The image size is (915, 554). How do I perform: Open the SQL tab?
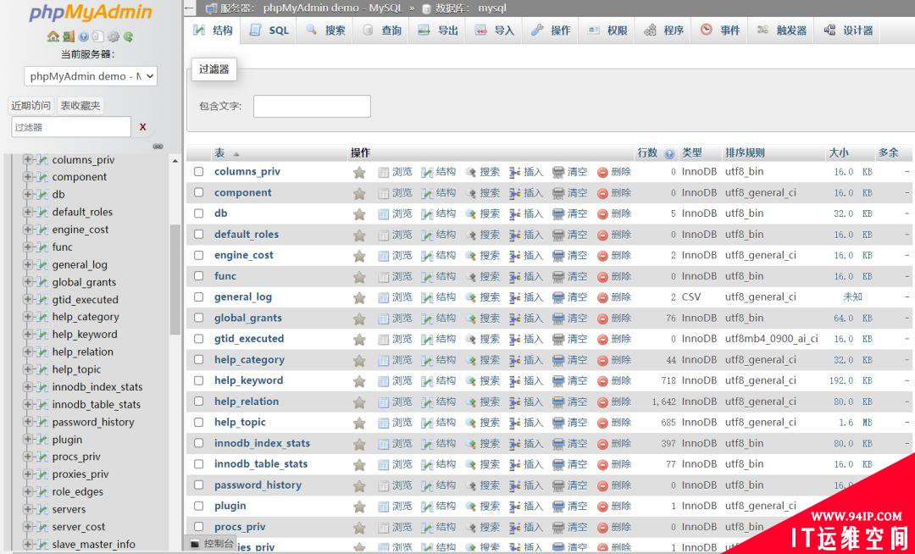point(269,30)
